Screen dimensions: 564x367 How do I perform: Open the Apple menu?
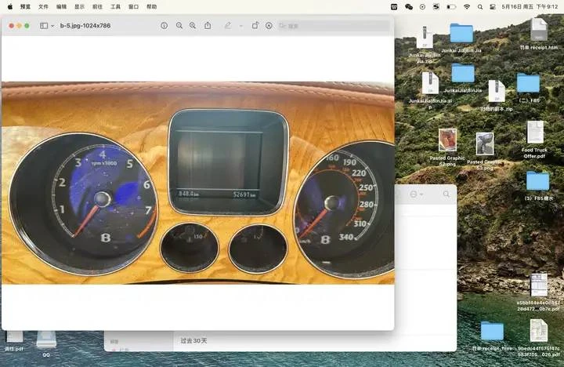pos(10,6)
